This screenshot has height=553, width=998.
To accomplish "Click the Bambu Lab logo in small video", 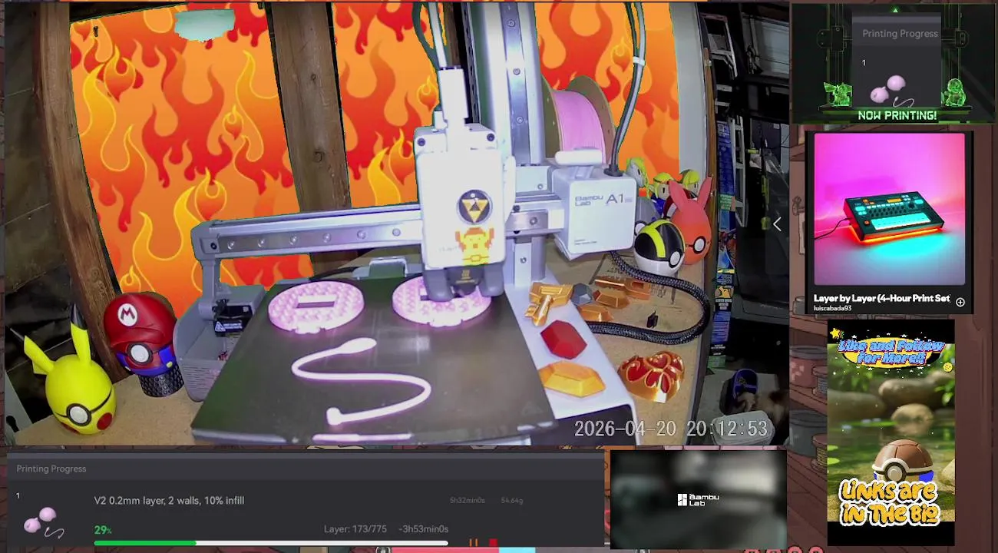I will [x=698, y=499].
